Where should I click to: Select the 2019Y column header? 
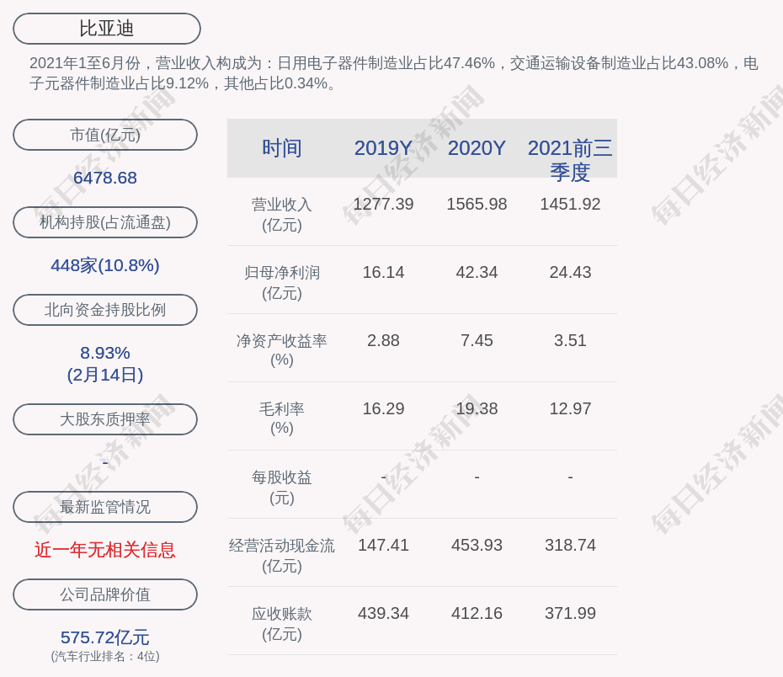(383, 148)
